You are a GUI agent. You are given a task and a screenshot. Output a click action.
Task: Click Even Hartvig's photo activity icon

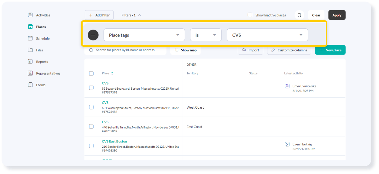pyautogui.click(x=287, y=144)
